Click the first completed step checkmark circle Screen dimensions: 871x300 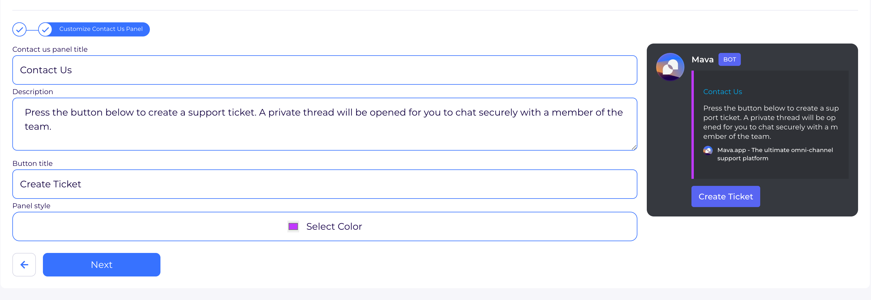click(x=20, y=29)
